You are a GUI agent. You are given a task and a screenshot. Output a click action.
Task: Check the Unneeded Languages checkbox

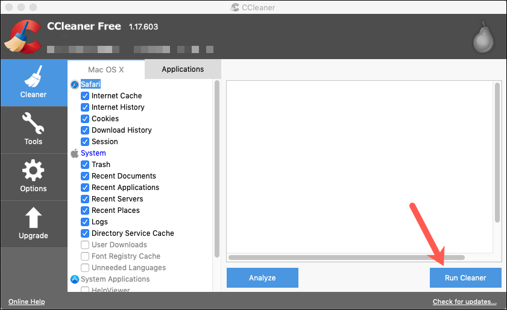coord(85,268)
